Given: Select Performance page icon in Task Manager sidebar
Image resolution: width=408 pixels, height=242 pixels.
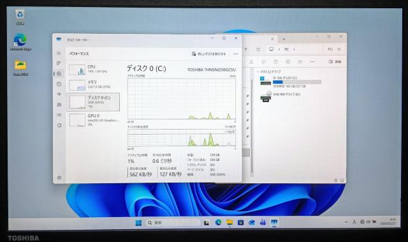Looking at the screenshot, I should pos(59,73).
